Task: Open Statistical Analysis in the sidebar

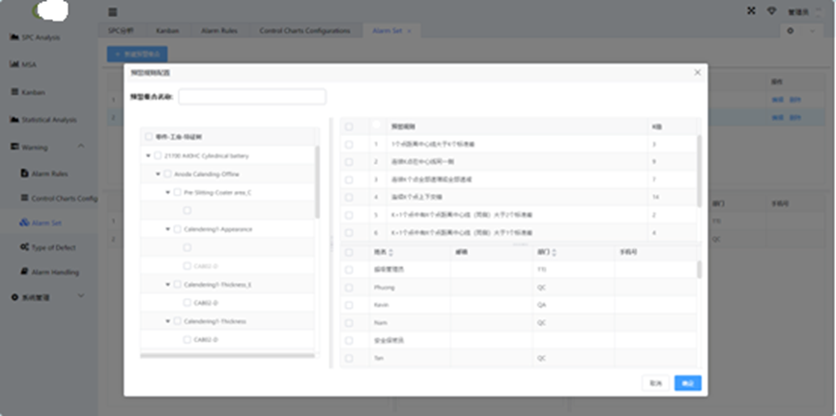Action: pos(43,120)
